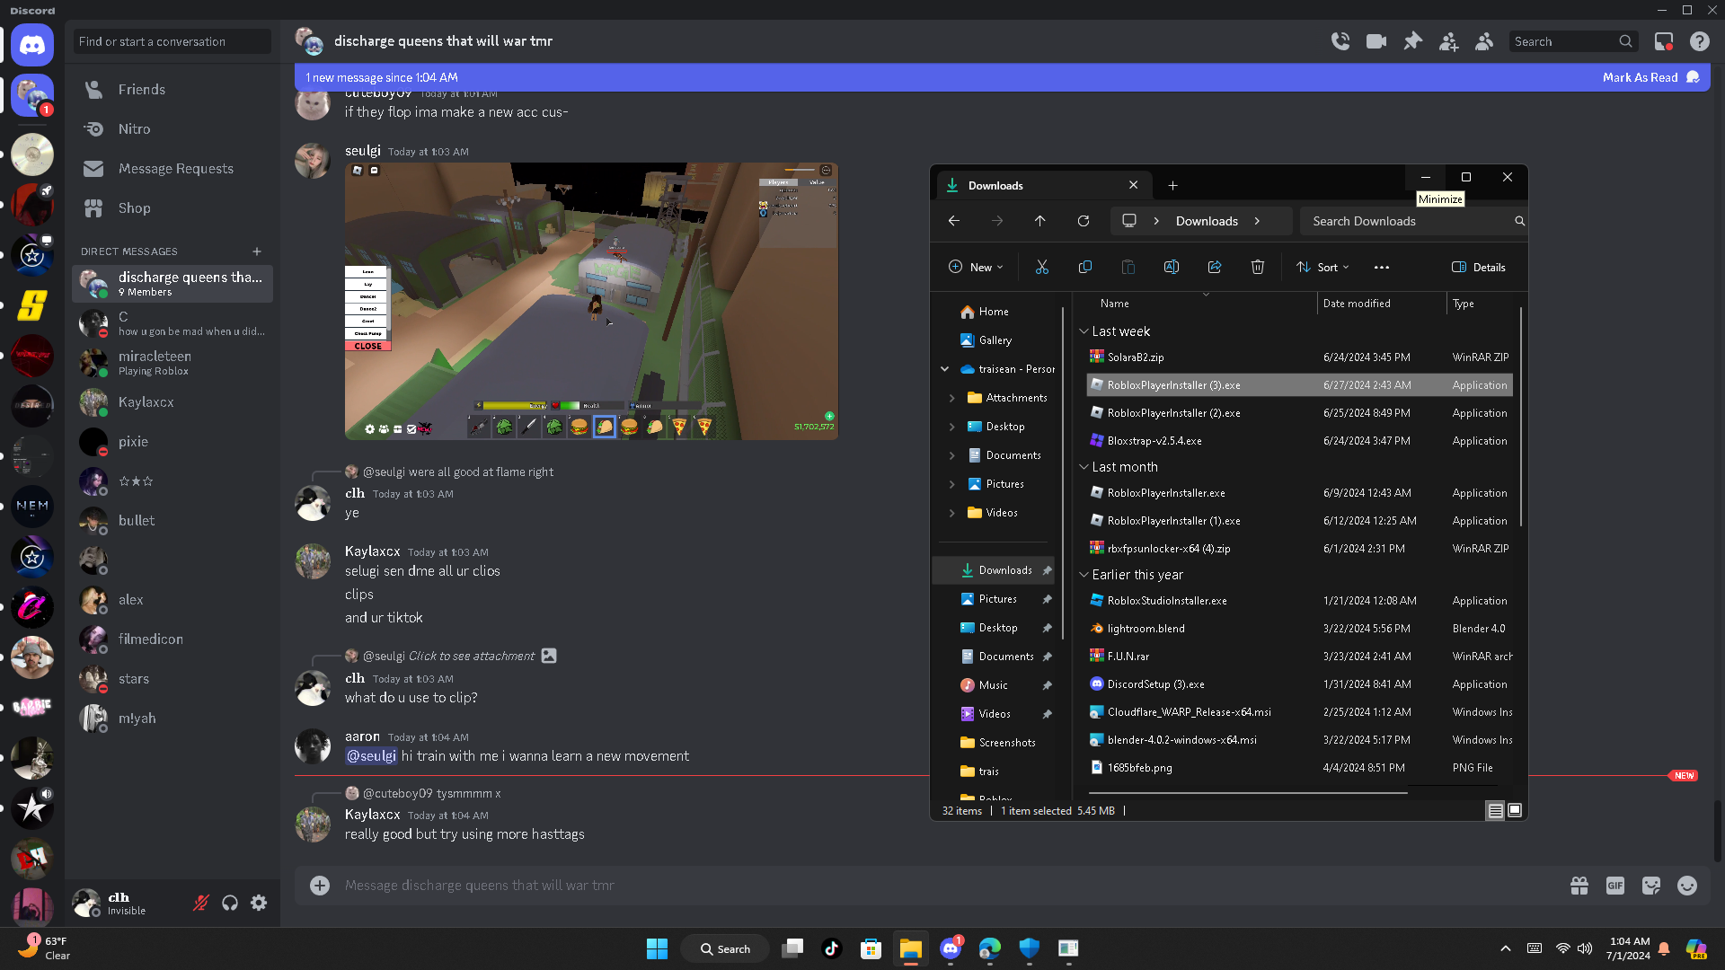This screenshot has height=970, width=1725.
Task: Switch to large thumbnails view
Action: pos(1515,811)
